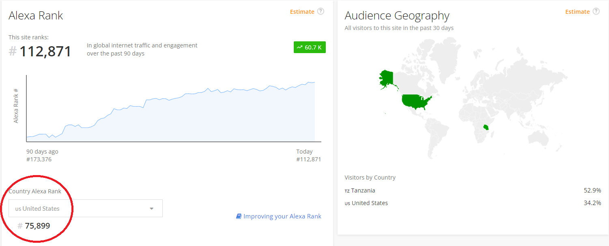The width and height of the screenshot is (609, 246).
Task: Open help icon beside Audience Geography Estimate
Action: pos(596,11)
